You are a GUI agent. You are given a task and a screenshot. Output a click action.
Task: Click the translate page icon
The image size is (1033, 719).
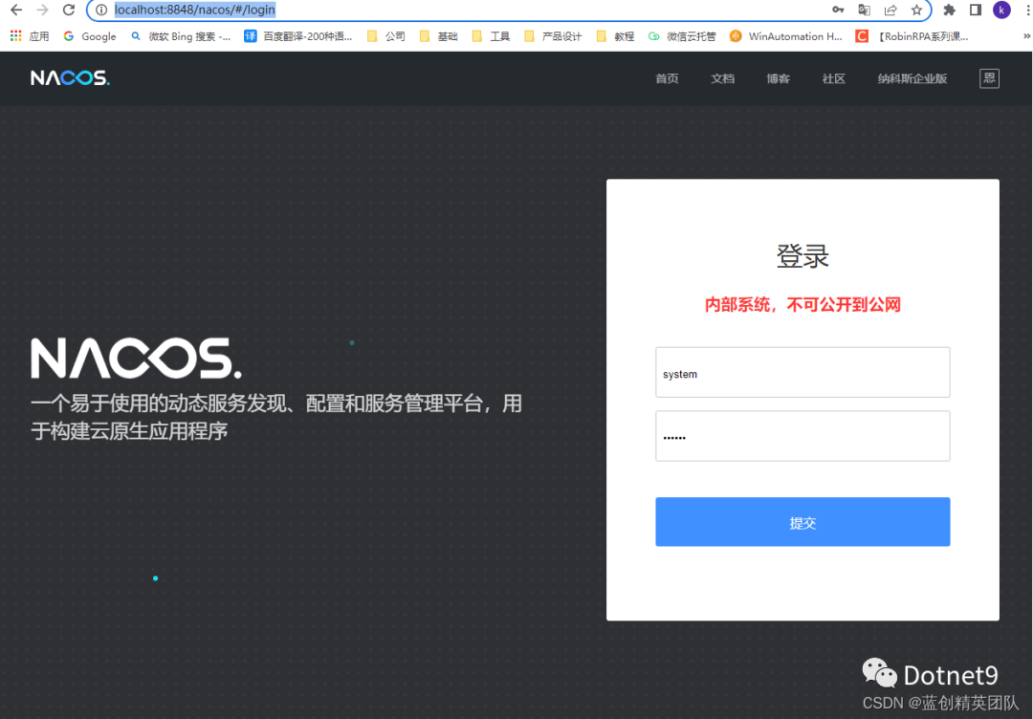coord(865,10)
